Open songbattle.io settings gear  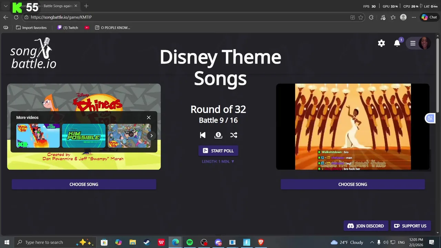[x=381, y=43]
